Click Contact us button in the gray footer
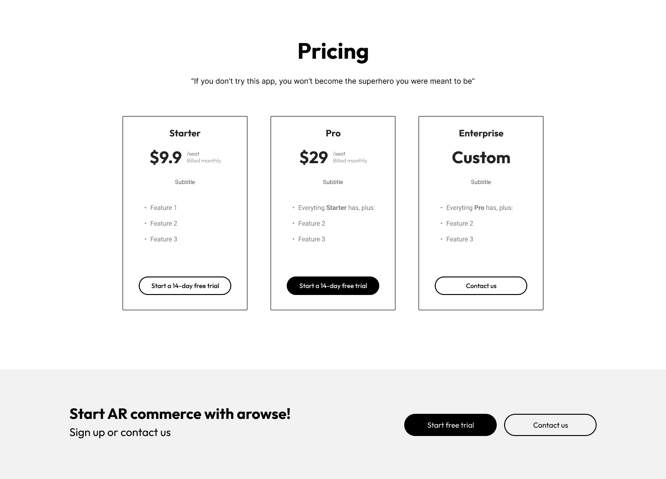Viewport: 666px width, 479px height. [550, 425]
